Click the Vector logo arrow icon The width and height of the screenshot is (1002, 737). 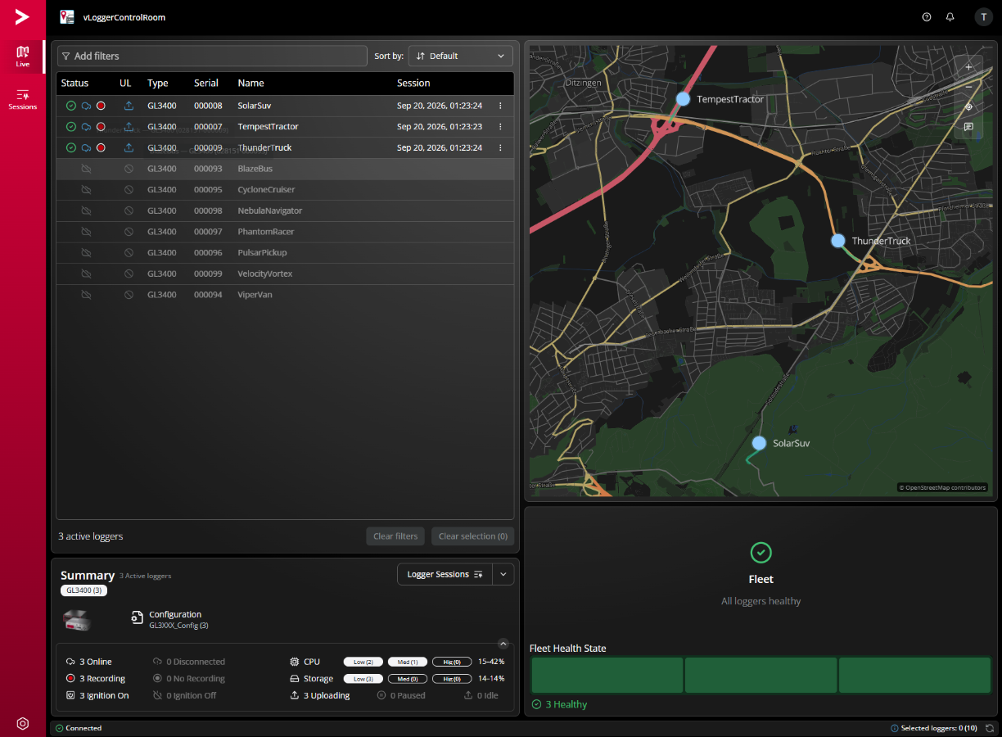click(x=22, y=16)
